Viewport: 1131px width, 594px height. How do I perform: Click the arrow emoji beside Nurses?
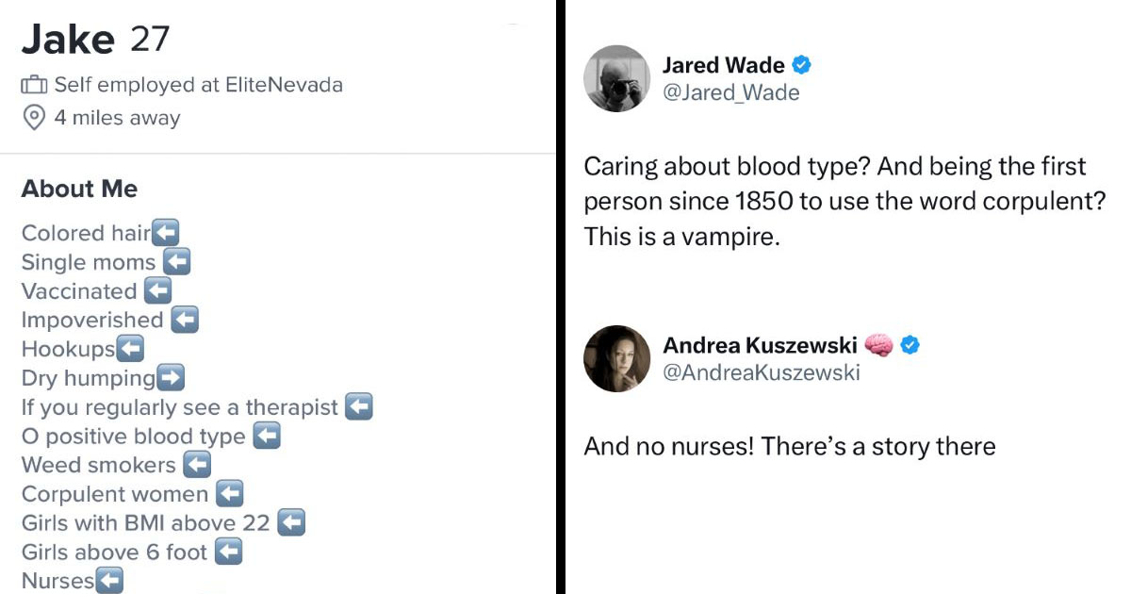[x=111, y=581]
